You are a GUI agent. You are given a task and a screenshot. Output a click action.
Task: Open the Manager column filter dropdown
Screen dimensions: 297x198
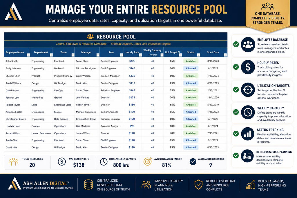(x=98, y=55)
